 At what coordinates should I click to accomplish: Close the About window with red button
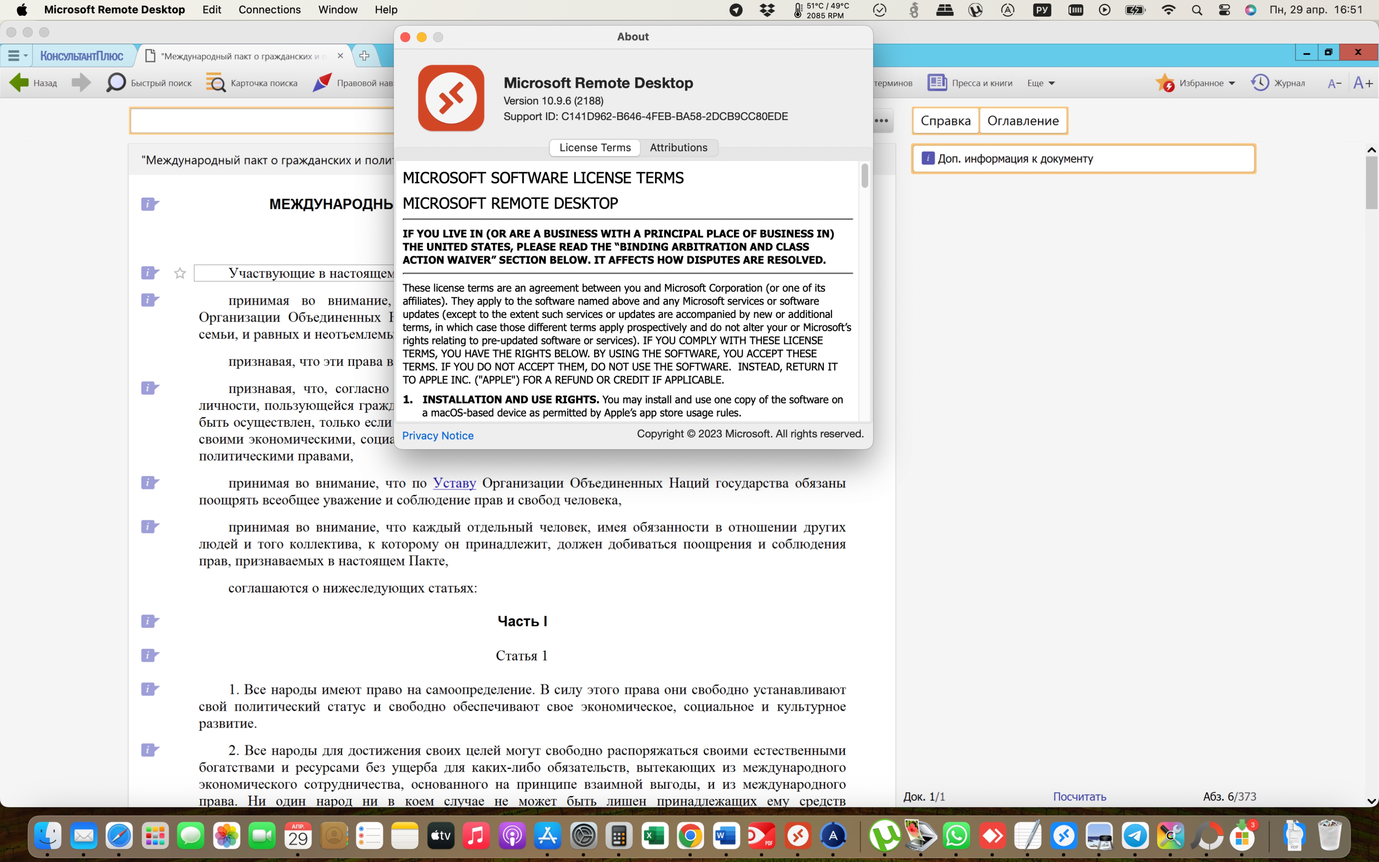click(405, 37)
